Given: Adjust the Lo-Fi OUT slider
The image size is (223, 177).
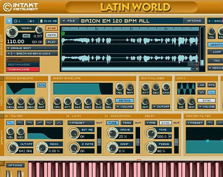Looking at the screenshot, I should pyautogui.click(x=99, y=142).
